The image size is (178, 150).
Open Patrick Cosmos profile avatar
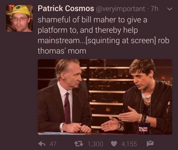pos(19,18)
